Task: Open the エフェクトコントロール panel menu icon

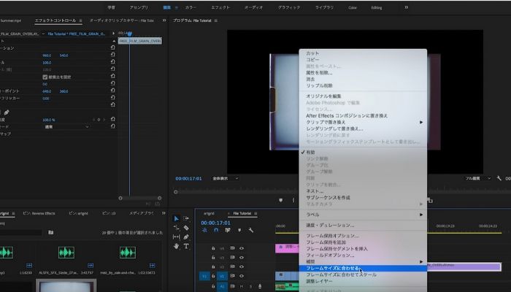Action: (80, 20)
